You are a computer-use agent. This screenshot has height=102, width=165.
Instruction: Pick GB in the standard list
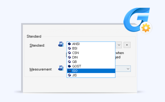[x=74, y=62]
